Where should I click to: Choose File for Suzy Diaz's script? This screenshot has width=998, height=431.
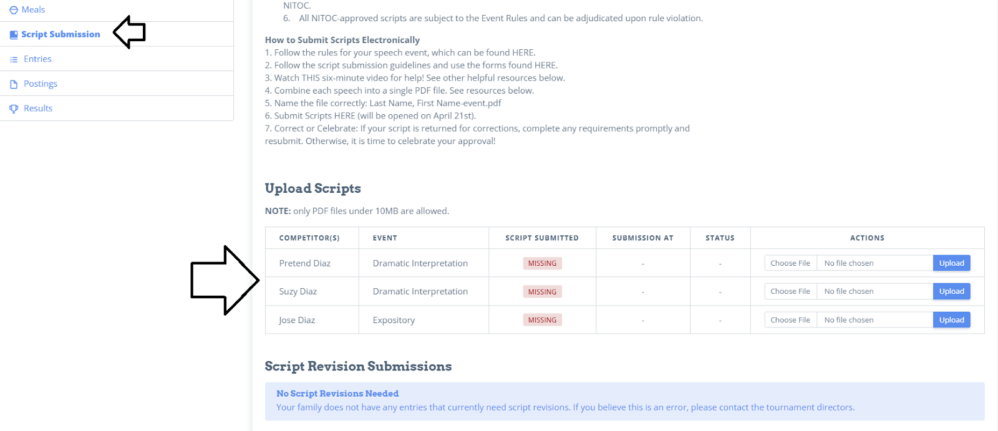point(790,291)
